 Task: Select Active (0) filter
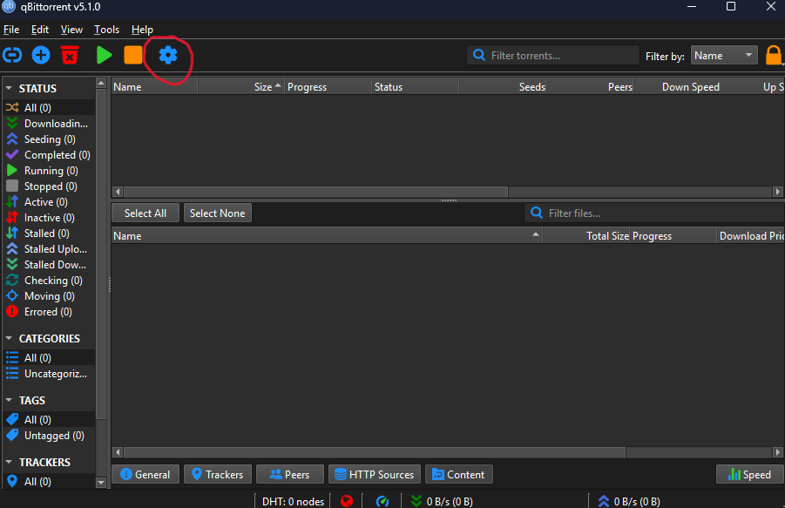click(x=49, y=201)
